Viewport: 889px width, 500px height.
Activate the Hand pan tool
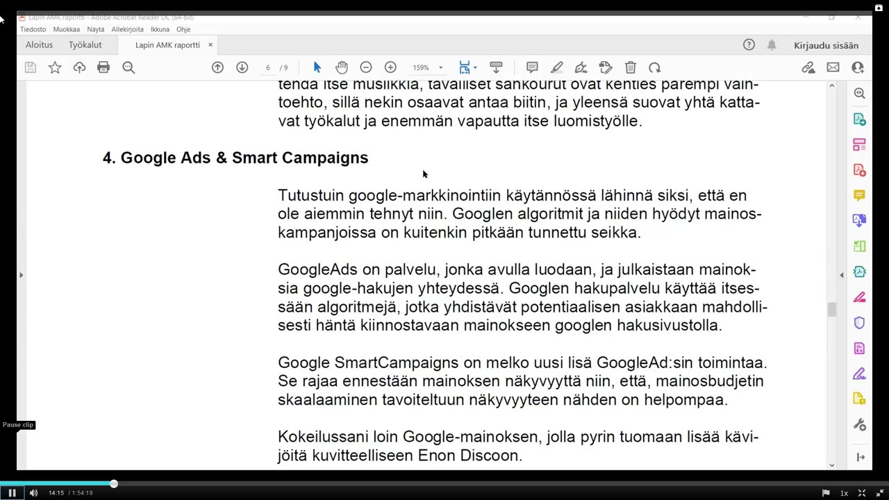coord(342,67)
